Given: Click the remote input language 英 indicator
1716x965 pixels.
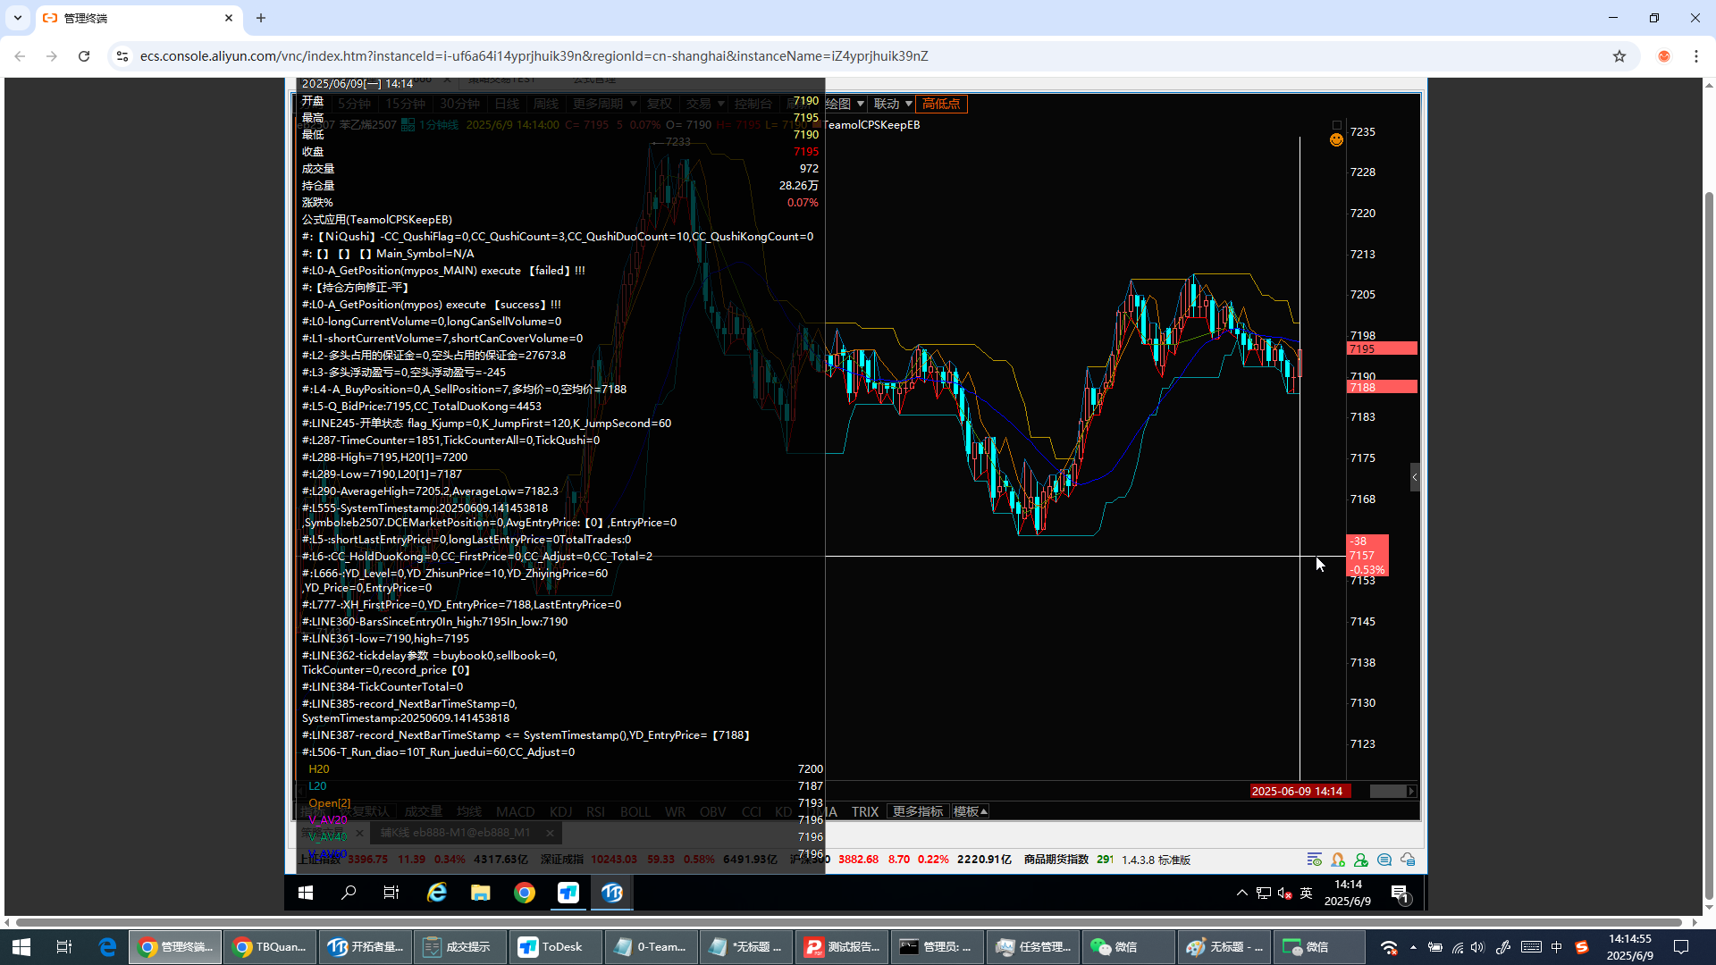Looking at the screenshot, I should click(x=1307, y=893).
